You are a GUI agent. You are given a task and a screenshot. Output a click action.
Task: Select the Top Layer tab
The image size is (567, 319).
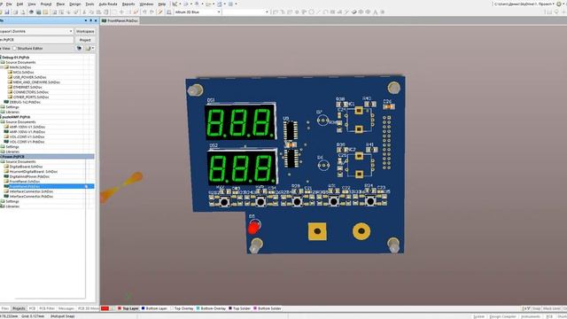point(128,308)
